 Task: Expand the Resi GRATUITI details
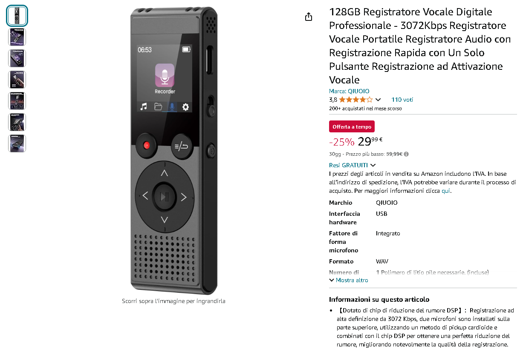(352, 165)
